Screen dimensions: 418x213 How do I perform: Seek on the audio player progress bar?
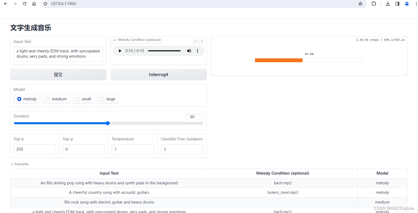(x=164, y=51)
